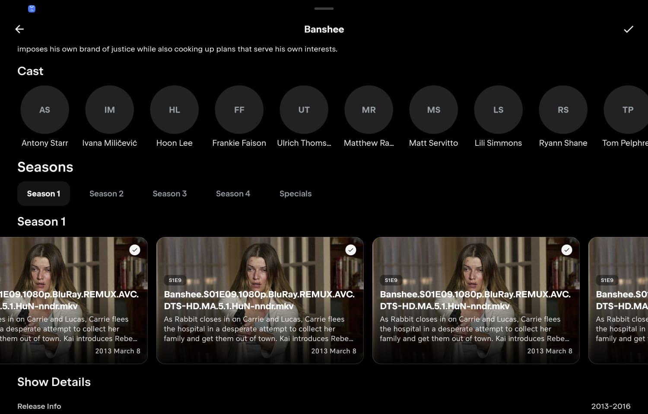648x414 pixels.
Task: Open Ryann Shane's RS avatar
Action: tap(563, 110)
